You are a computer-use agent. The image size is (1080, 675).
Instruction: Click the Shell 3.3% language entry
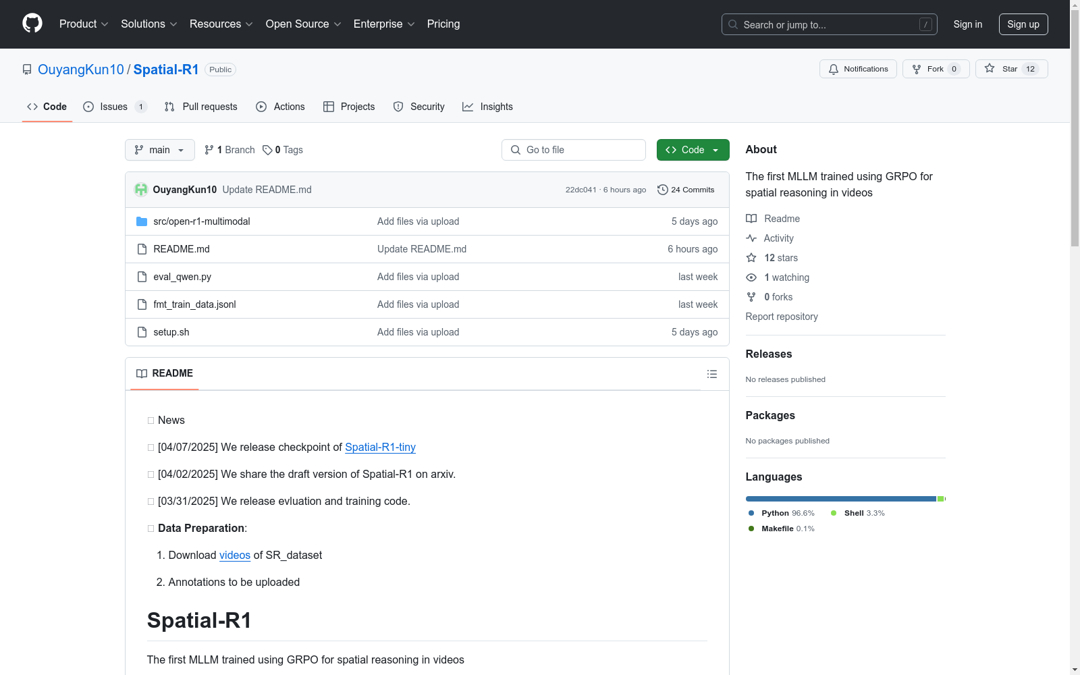click(x=858, y=513)
